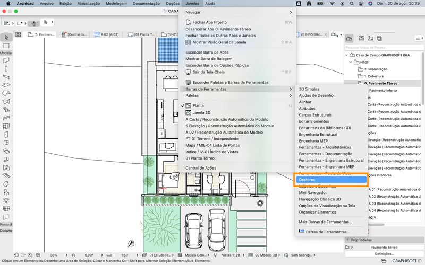The image size is (425, 265).
Task: Select the Slab tool in toolbox
Action: [x=6, y=85]
